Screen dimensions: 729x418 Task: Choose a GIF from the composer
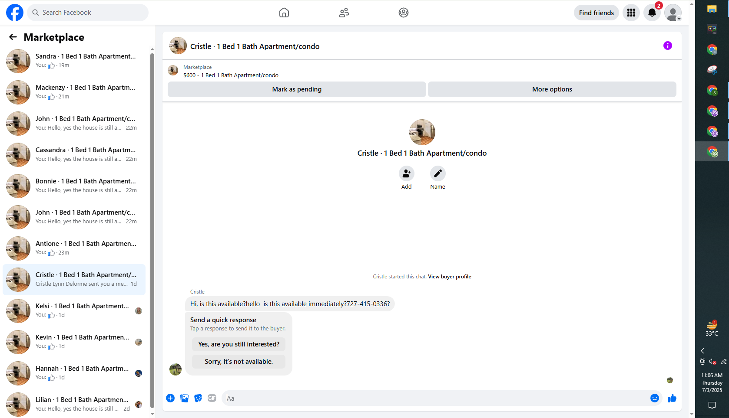click(212, 398)
